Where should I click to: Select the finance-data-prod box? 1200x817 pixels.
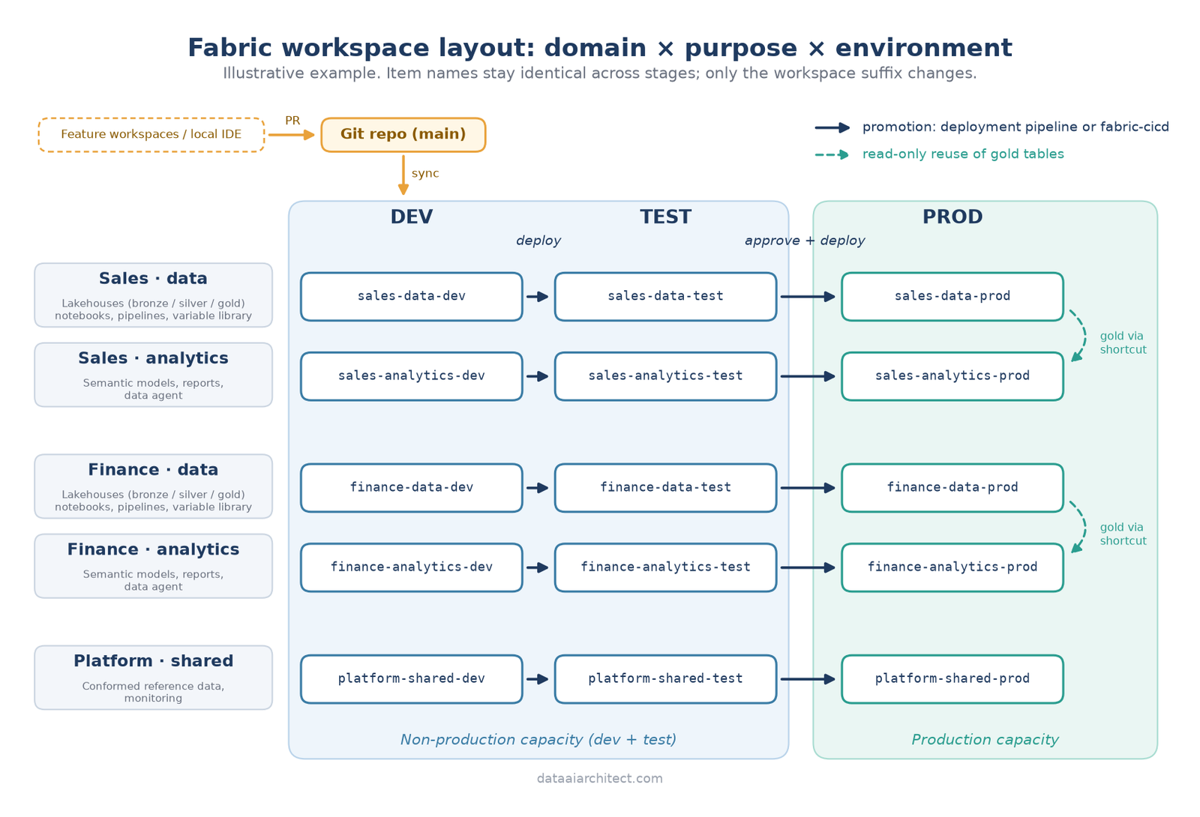pyautogui.click(x=952, y=488)
